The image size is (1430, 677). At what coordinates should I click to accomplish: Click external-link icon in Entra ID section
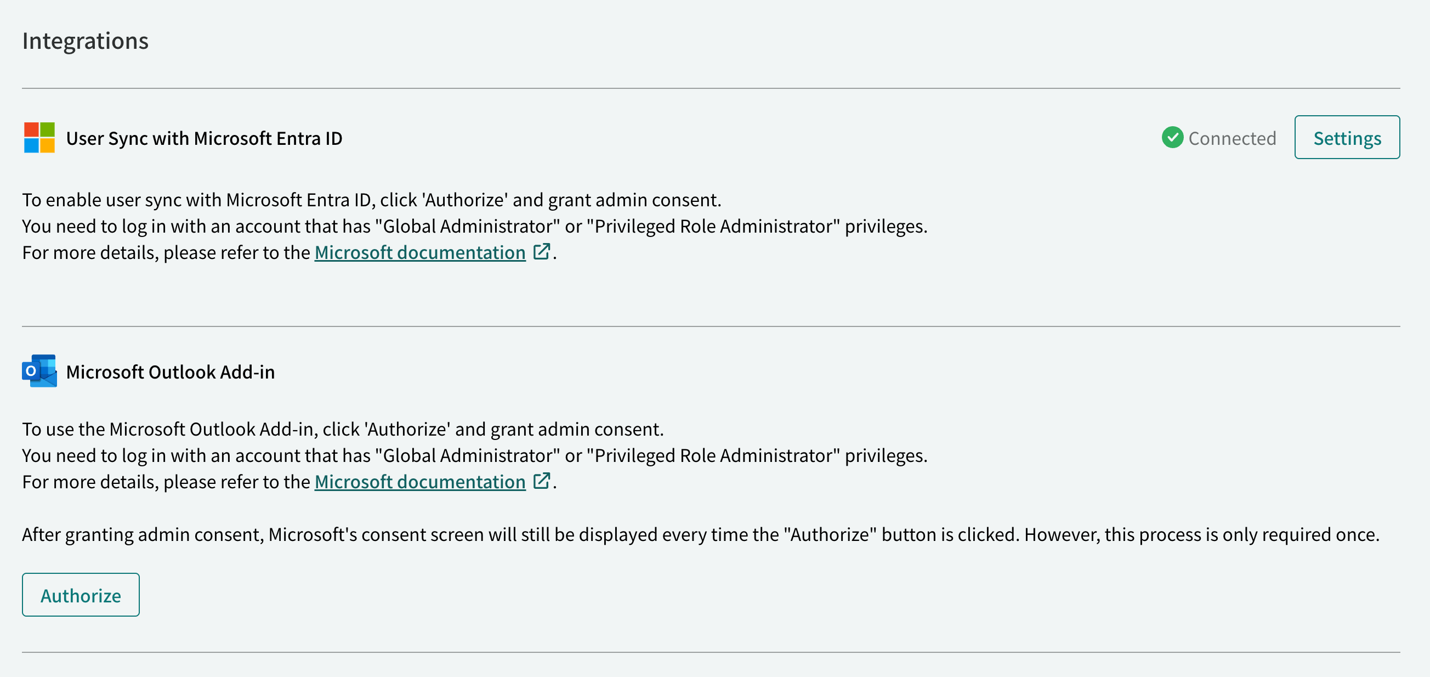pos(541,252)
